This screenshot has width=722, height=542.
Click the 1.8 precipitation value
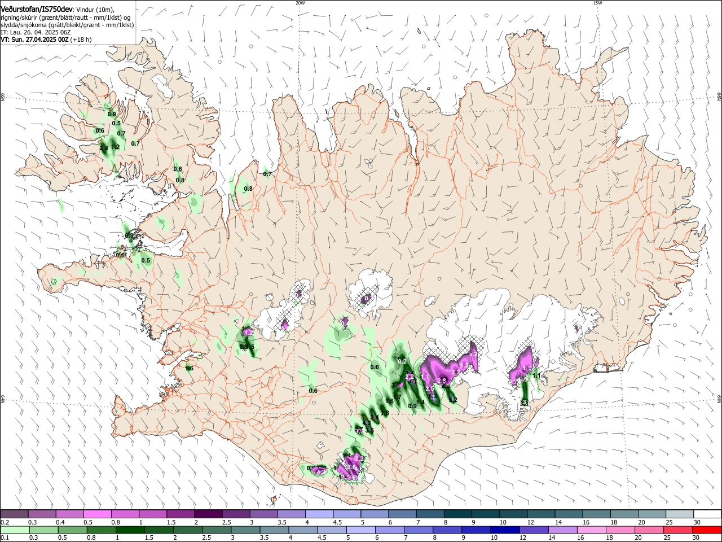tap(385, 413)
